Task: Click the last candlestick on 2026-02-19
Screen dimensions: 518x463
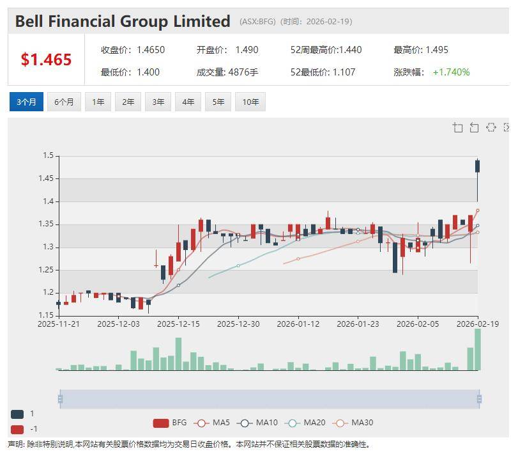Action: [x=477, y=166]
